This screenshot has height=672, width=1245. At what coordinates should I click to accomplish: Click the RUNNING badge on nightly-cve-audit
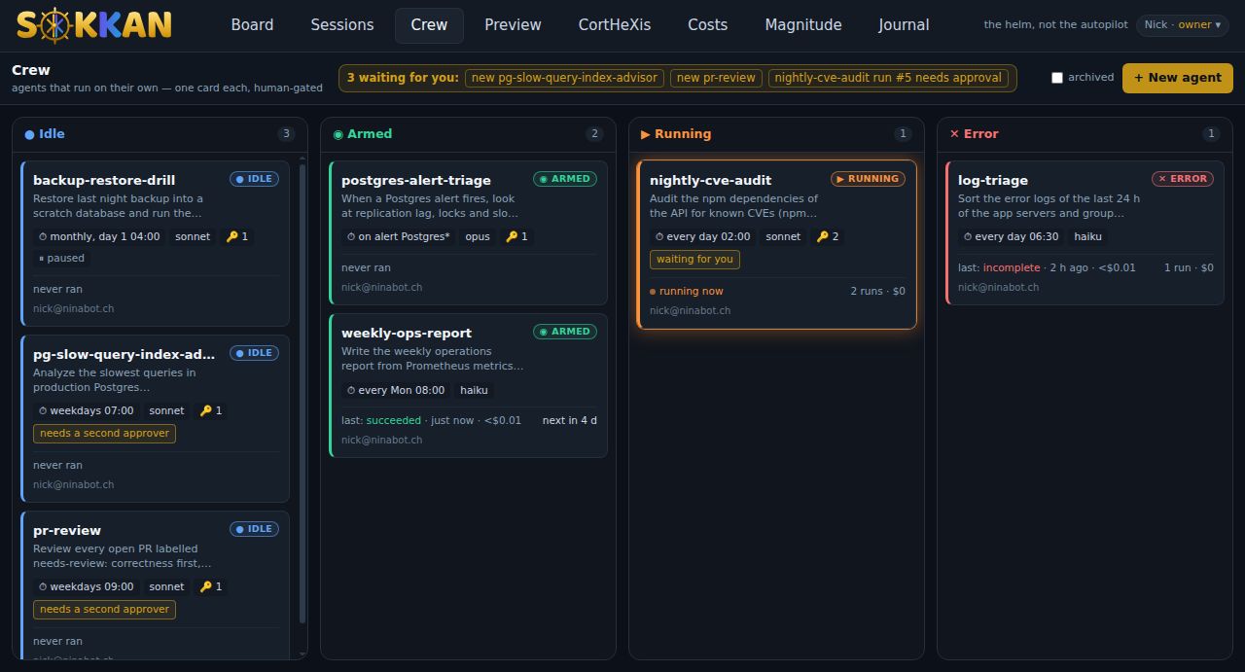869,179
